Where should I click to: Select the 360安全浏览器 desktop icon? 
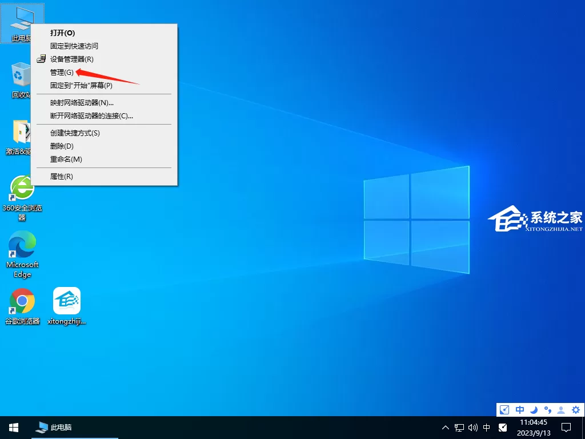point(22,198)
